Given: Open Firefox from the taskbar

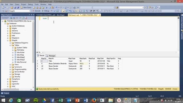Looking at the screenshot, I should click(94, 100).
